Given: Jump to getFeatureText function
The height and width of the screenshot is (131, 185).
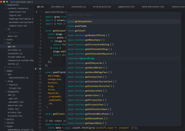Looking at the screenshot, I should [123, 91].
